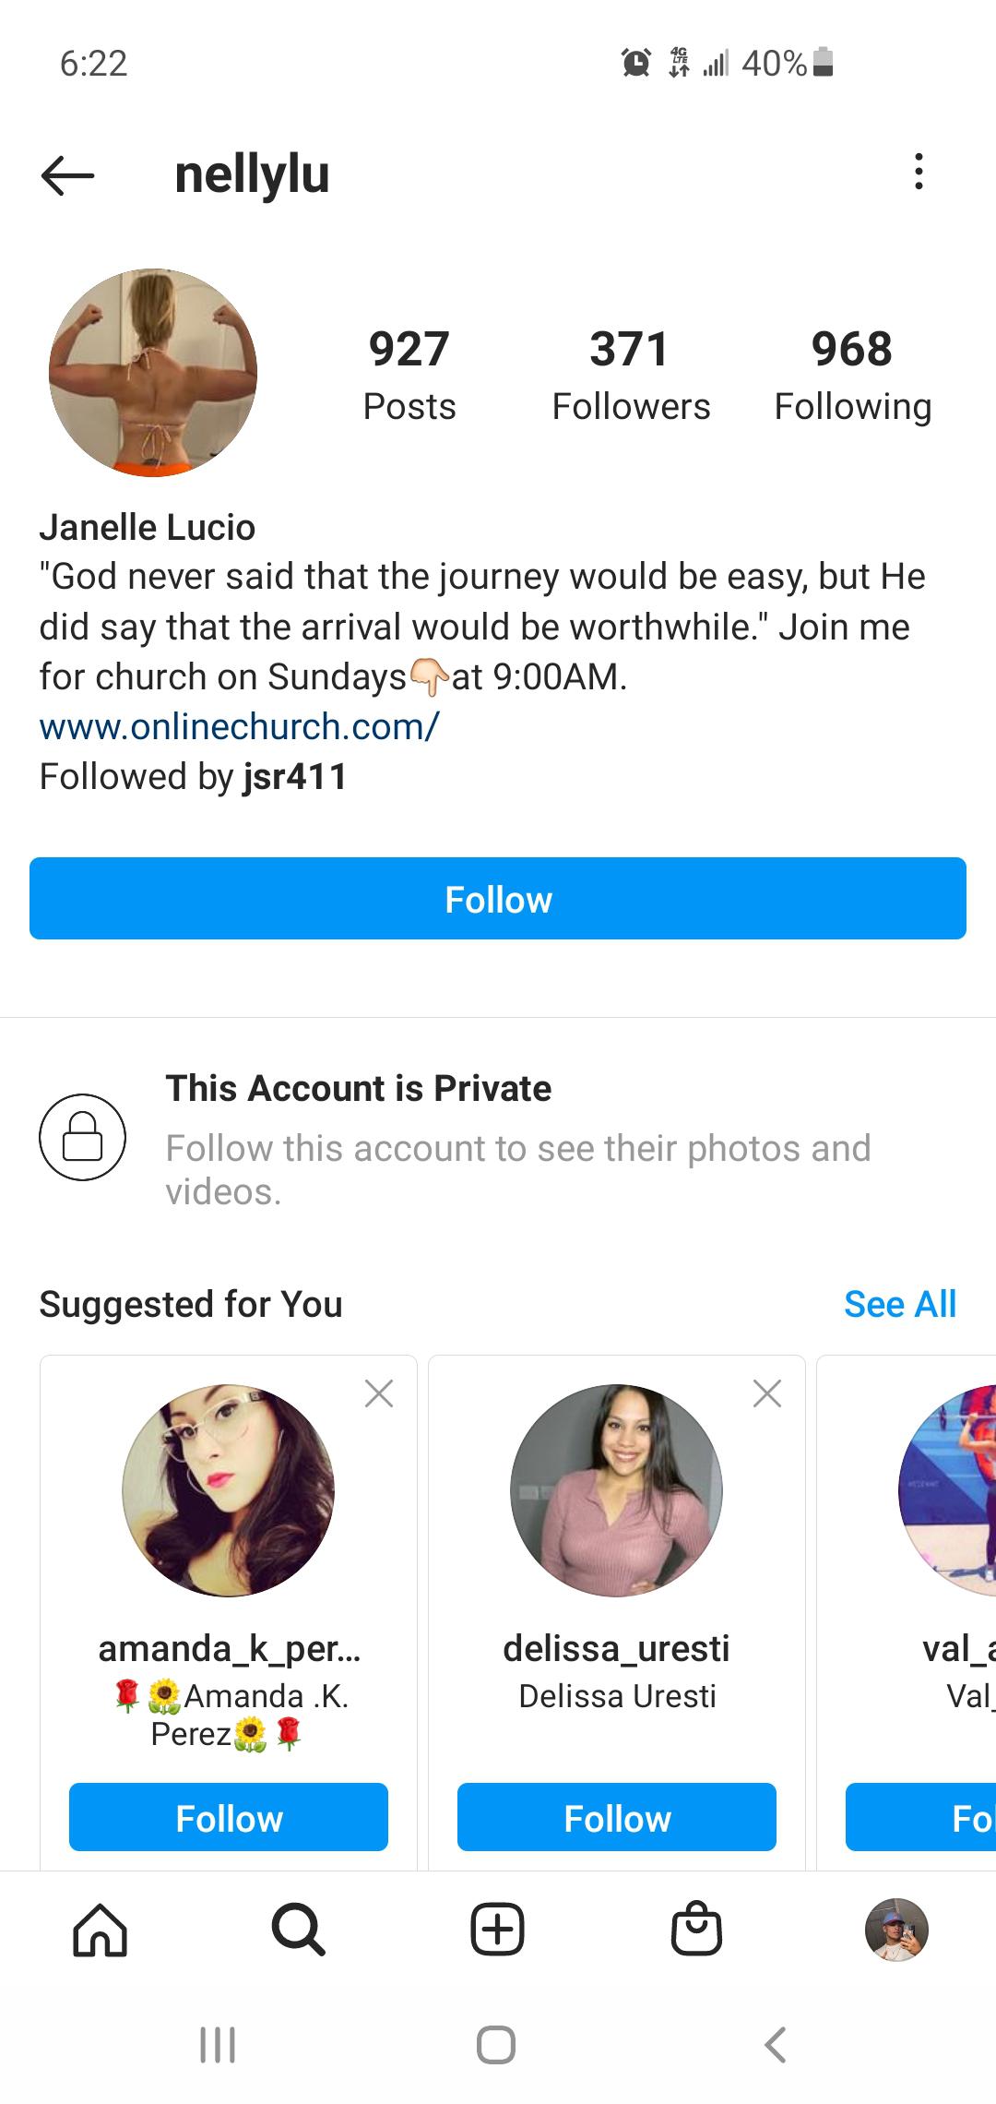
Task: Open the Search magnifier tab
Action: pos(298,1929)
